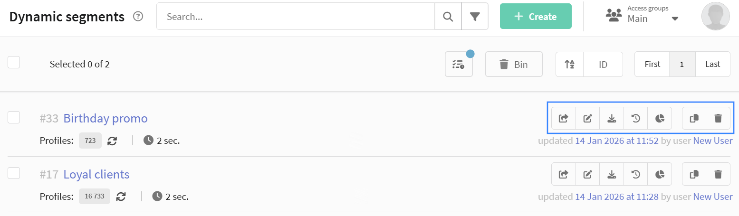The width and height of the screenshot is (739, 216).
Task: Go to the Last page
Action: coord(712,64)
